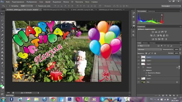Switch to the Контуры tab
Viewport: 182px width, 102px height.
pyautogui.click(x=152, y=43)
